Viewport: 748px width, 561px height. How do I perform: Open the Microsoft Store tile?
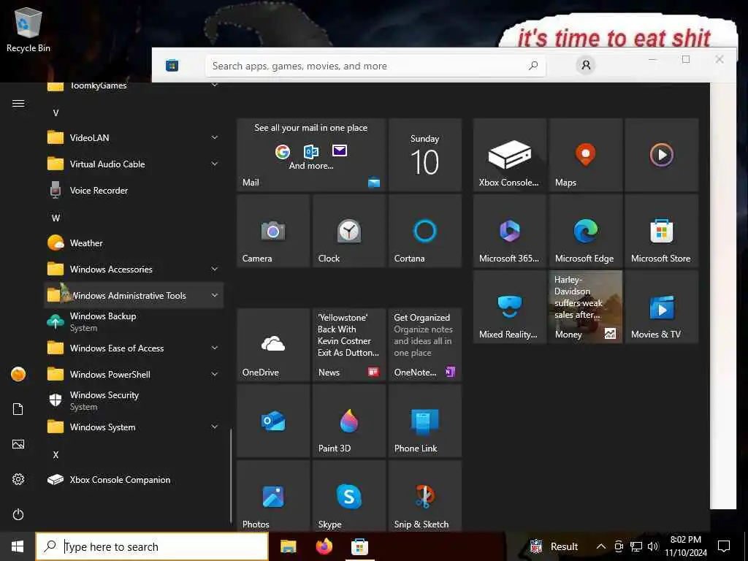(x=661, y=231)
